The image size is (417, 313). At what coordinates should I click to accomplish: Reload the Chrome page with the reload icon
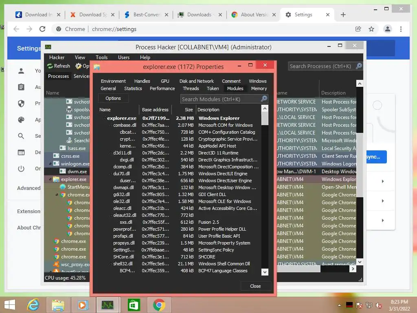(42, 29)
